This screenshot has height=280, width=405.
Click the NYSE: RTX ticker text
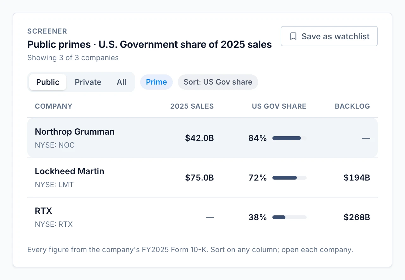coord(54,224)
